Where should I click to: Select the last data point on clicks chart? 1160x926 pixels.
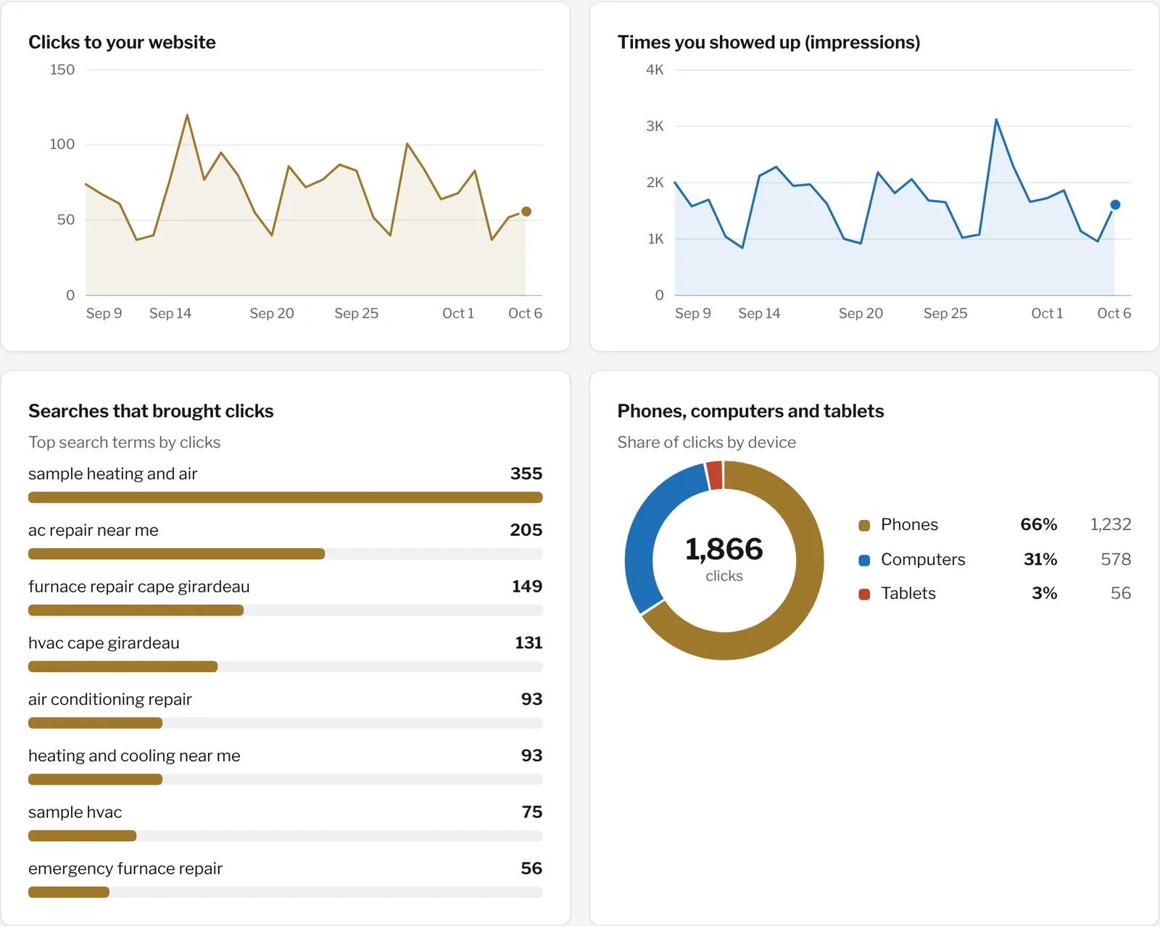(x=526, y=212)
